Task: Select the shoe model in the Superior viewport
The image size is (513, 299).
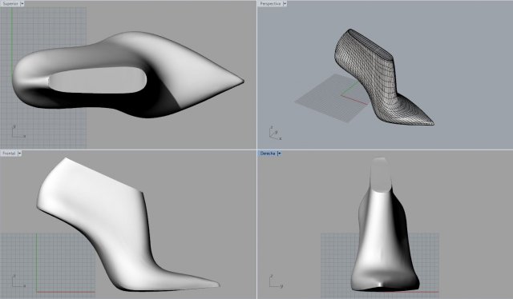Action: [x=128, y=75]
